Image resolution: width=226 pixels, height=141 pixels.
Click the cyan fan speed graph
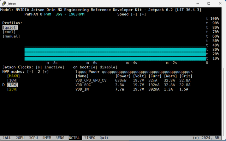(115, 54)
